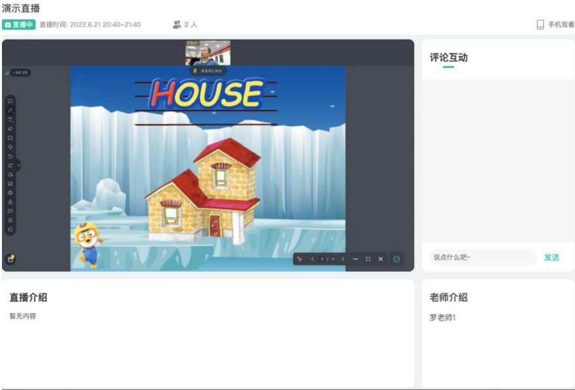Click the exit door icon in toolbar
575x390 pixels.
pos(10,230)
